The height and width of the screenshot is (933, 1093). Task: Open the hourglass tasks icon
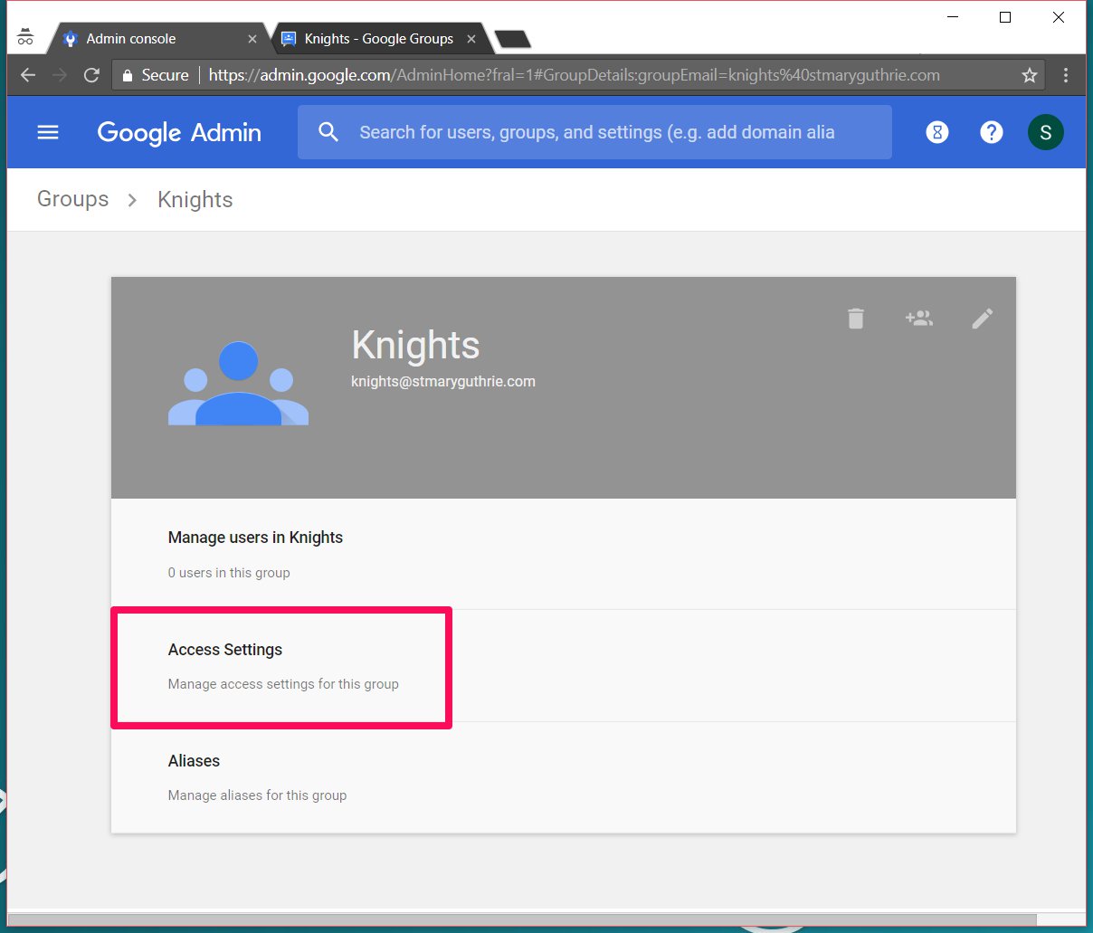(937, 132)
